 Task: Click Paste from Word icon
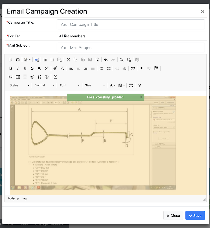97,60
